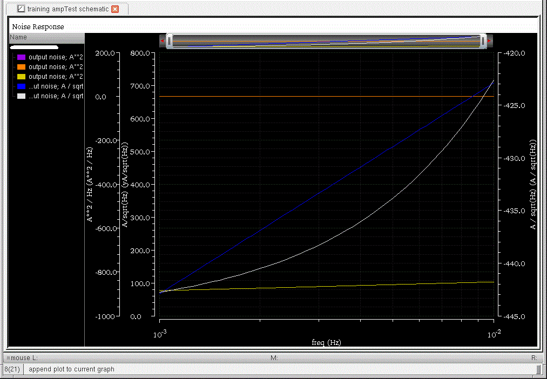Click the Name column header in legend

pos(18,37)
